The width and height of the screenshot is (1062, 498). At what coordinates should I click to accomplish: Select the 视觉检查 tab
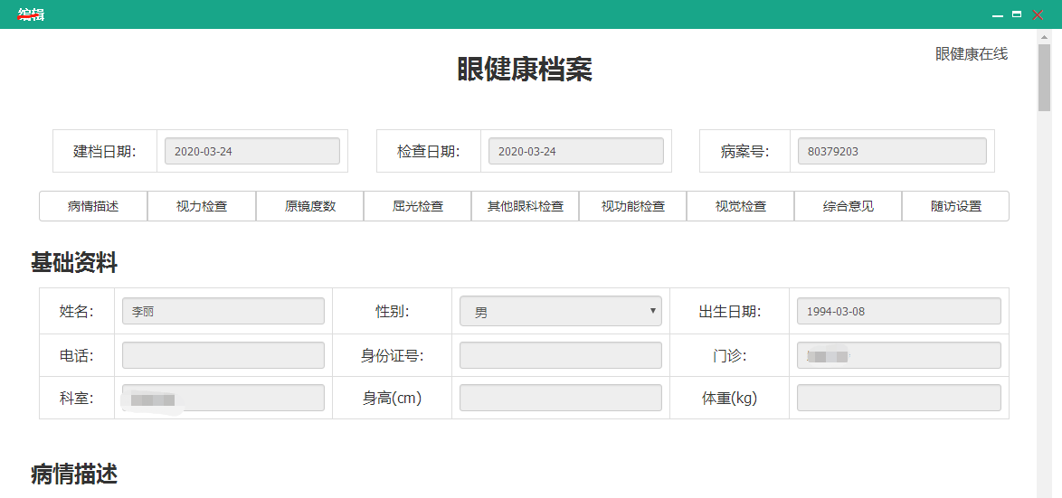pos(740,206)
